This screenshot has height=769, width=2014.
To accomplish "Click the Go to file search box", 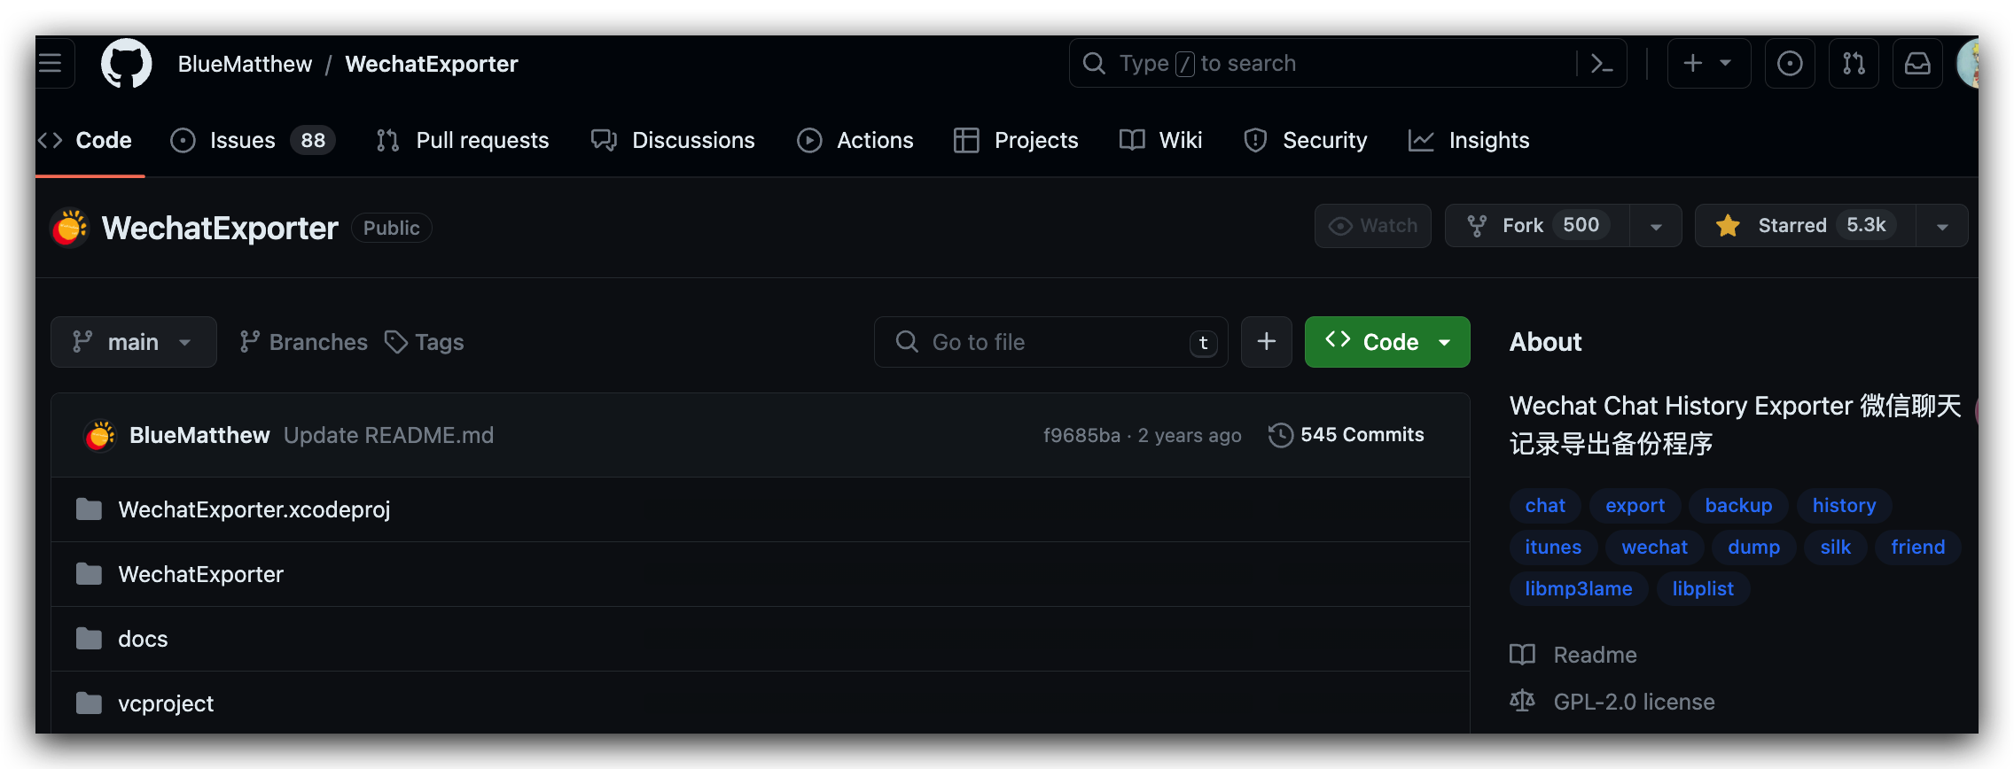I will (1051, 342).
